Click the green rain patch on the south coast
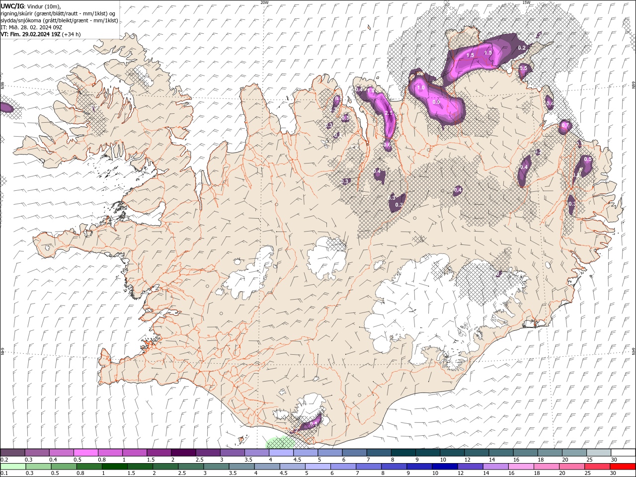 [x=280, y=442]
